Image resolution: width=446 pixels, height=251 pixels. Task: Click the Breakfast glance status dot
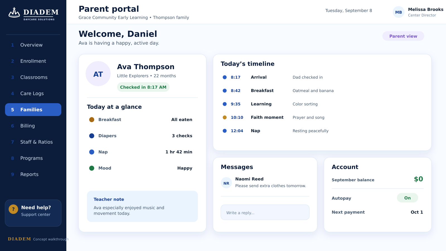92,120
